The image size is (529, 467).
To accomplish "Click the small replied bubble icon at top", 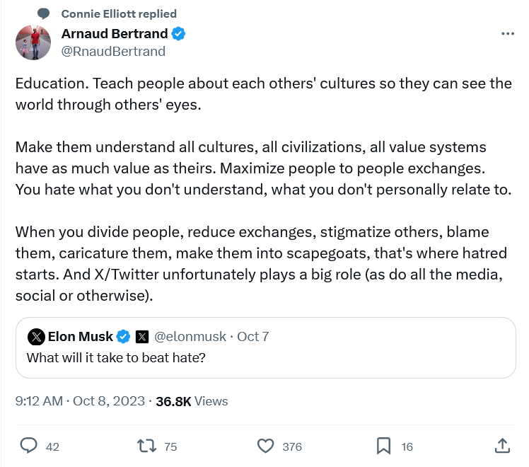I will [x=44, y=13].
